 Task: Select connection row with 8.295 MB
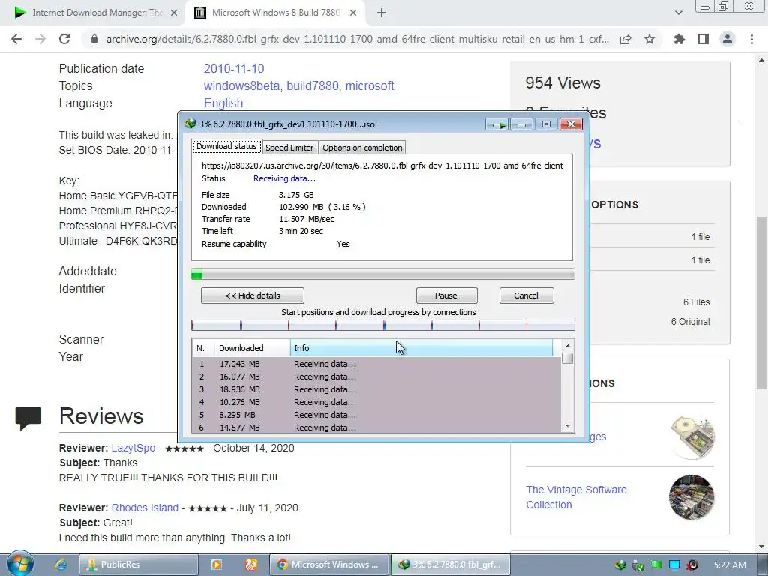tap(376, 415)
